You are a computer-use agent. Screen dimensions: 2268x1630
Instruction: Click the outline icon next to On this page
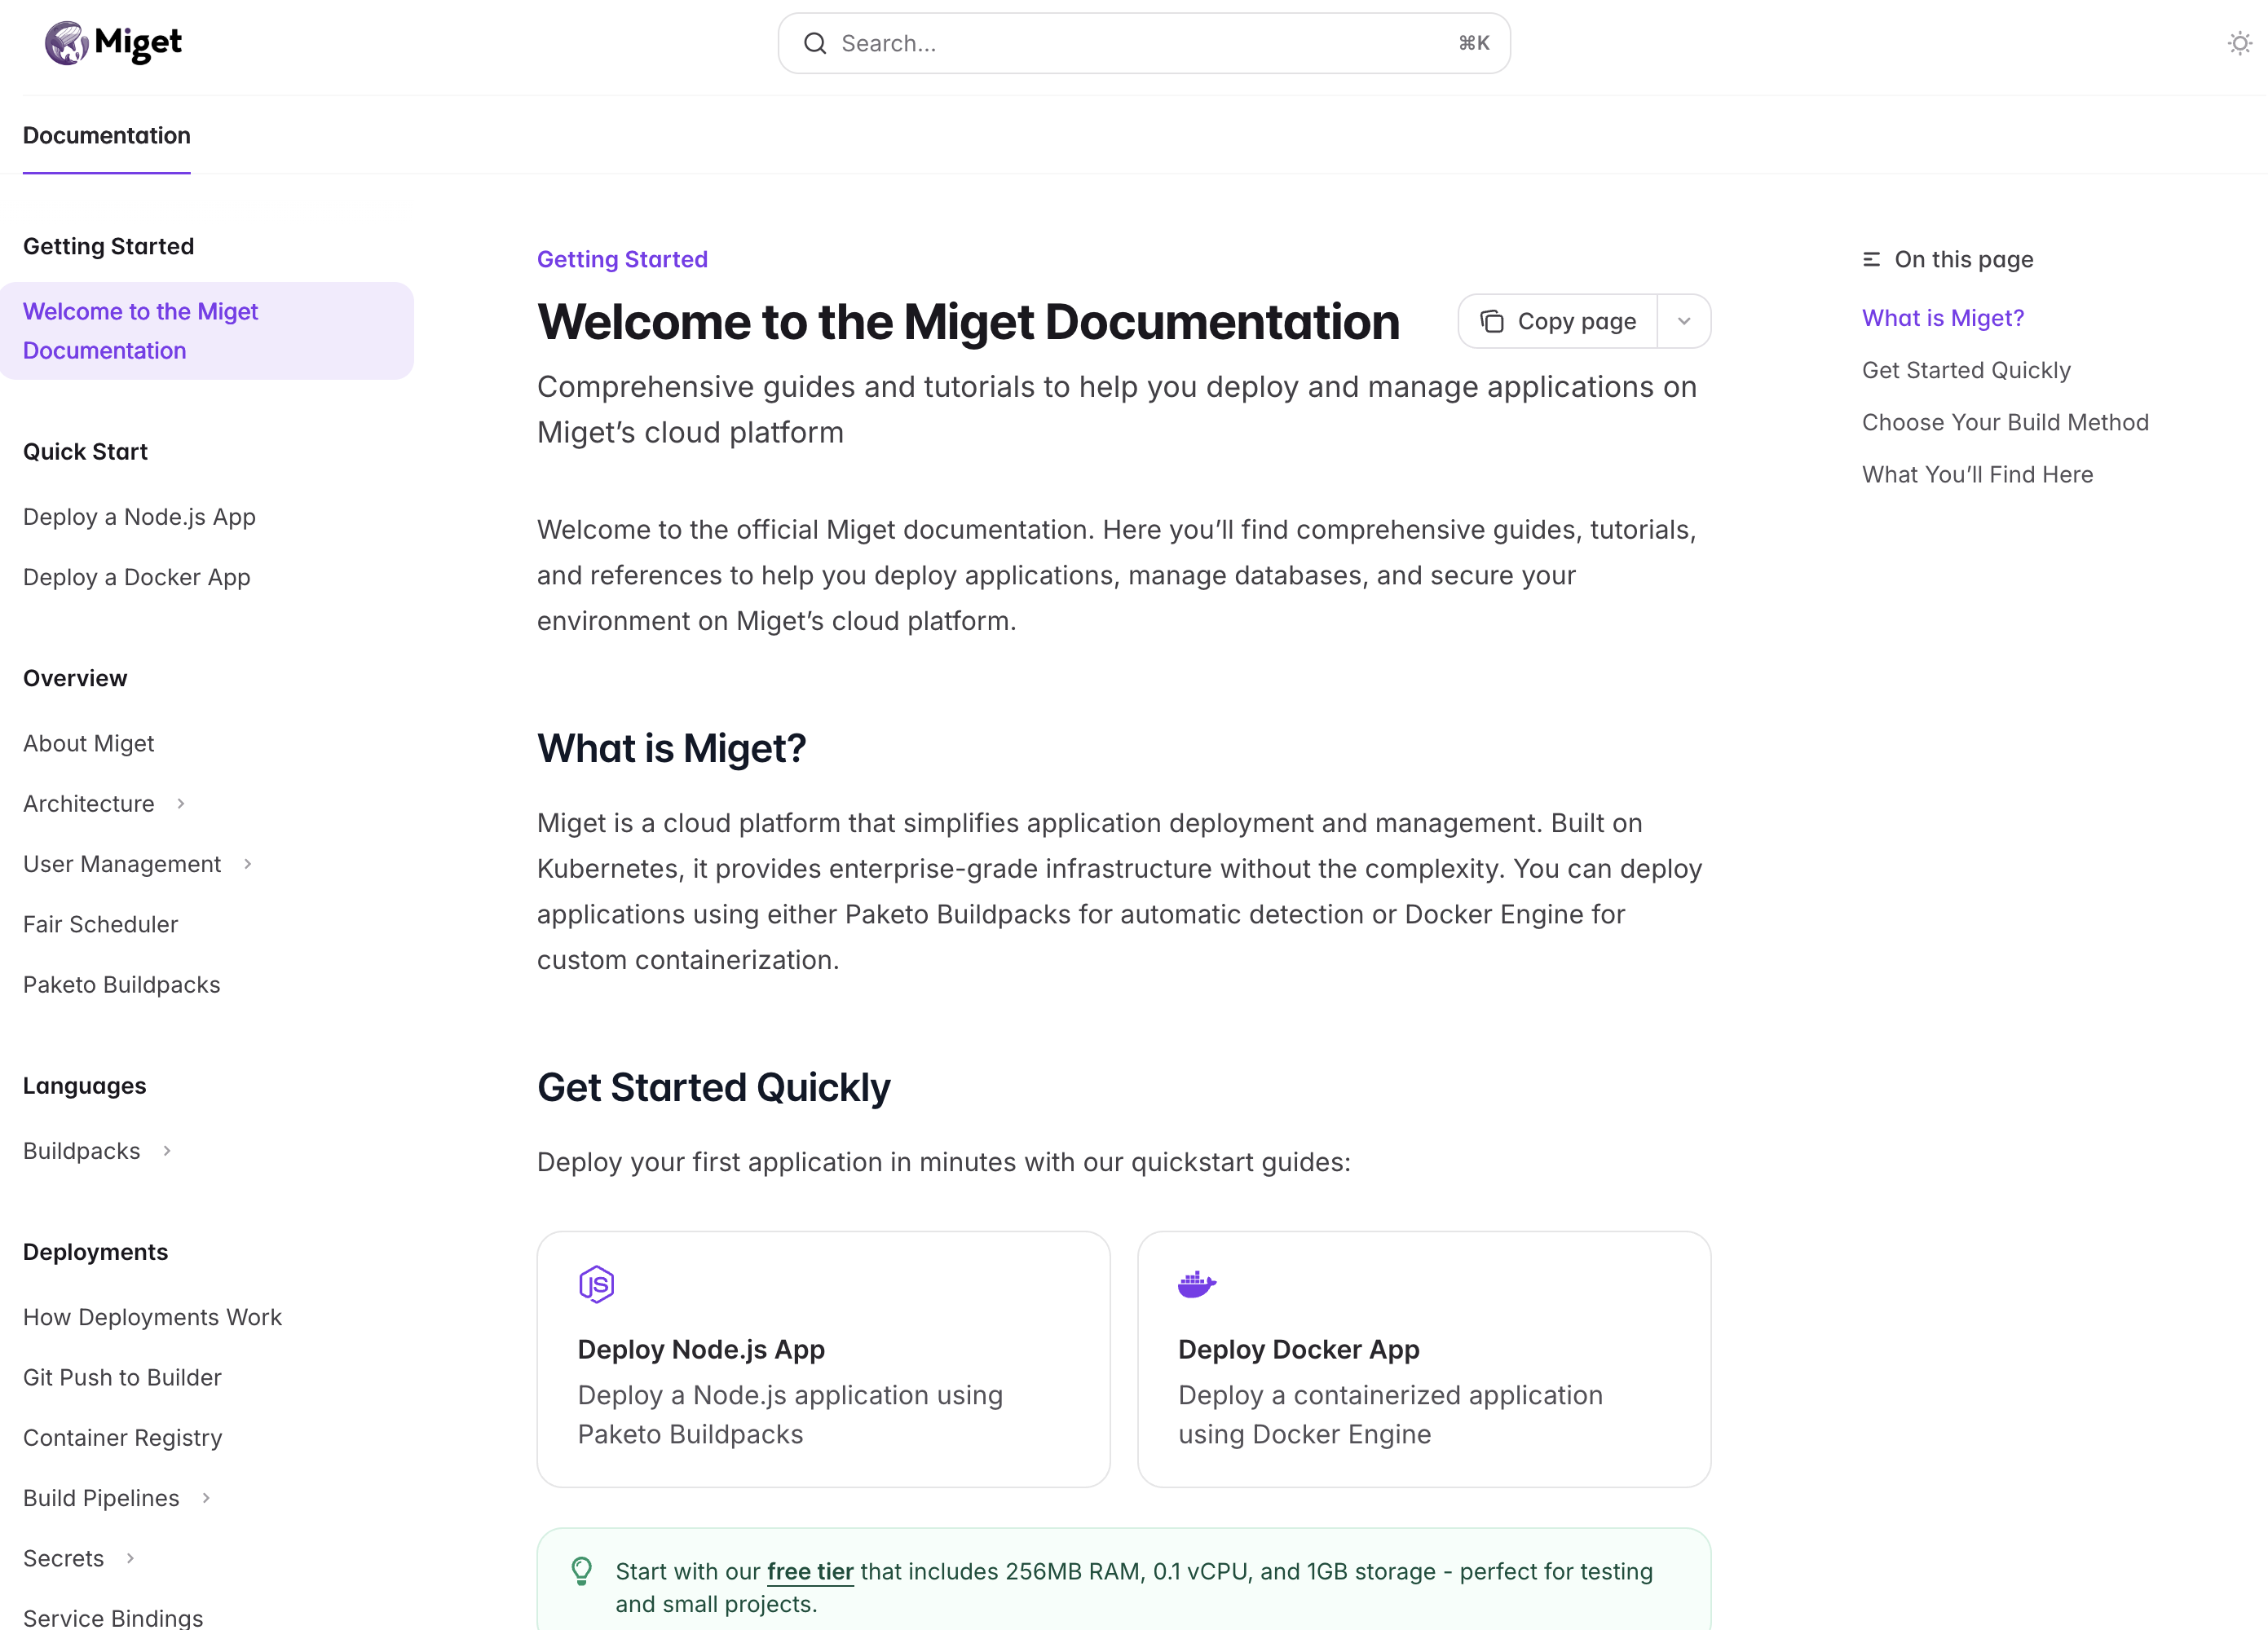[1871, 258]
